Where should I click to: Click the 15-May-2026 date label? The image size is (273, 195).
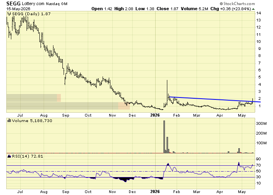click(x=18, y=9)
